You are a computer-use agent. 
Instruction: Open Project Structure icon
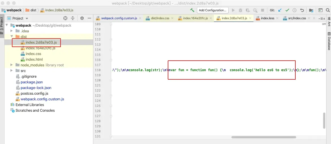[311, 10]
